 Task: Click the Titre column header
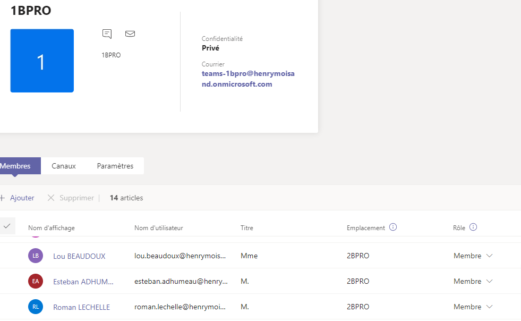[247, 228]
